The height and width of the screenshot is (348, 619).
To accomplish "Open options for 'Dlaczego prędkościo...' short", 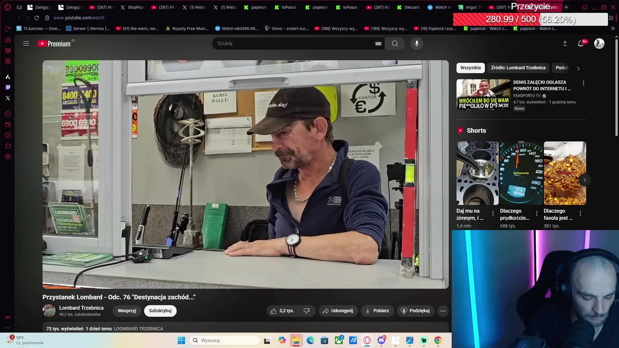I will tap(536, 213).
